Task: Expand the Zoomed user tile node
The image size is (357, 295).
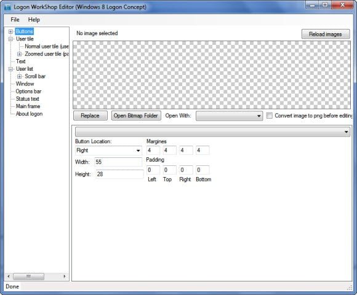Action: tap(19, 54)
